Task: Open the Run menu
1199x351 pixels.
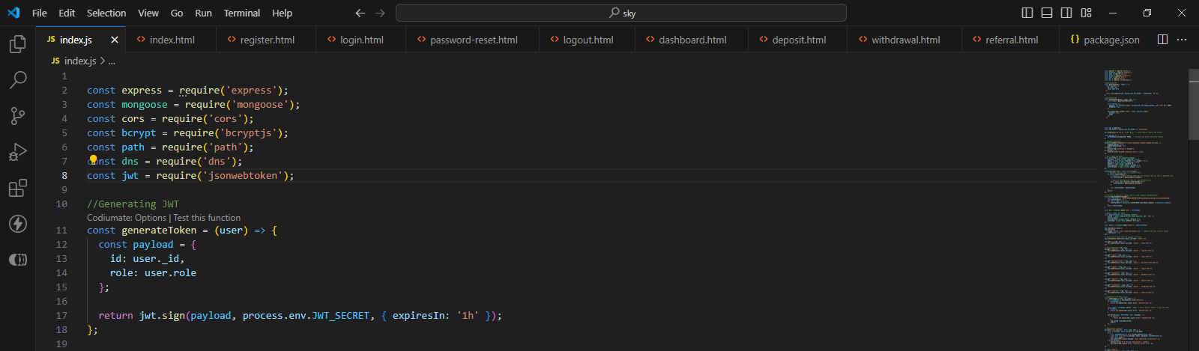Action: pos(203,13)
